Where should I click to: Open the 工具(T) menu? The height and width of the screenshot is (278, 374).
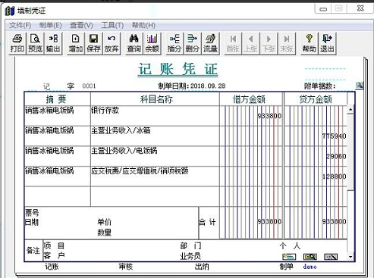pyautogui.click(x=112, y=25)
